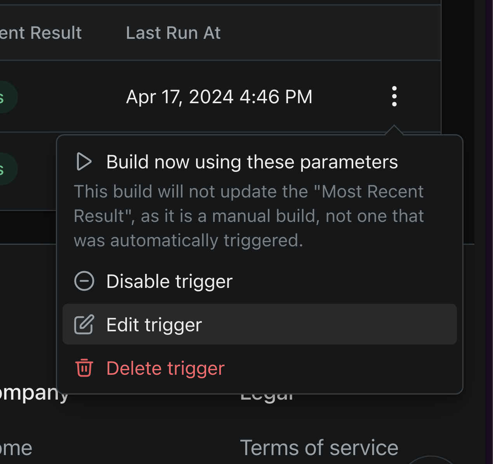Select the Apr 17, 2024 timestamp
493x464 pixels.
[219, 97]
